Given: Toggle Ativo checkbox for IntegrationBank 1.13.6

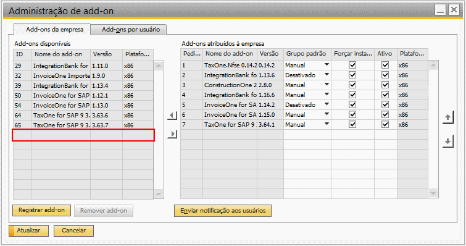Looking at the screenshot, I should 385,75.
